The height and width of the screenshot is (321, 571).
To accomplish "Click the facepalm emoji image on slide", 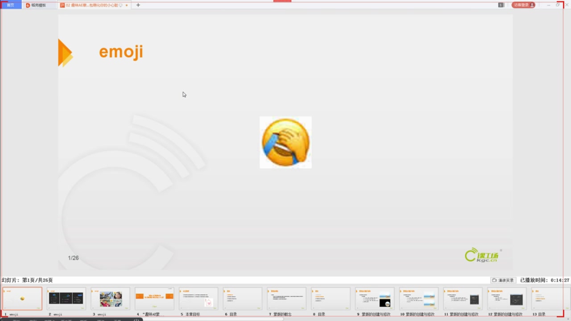I will [285, 142].
